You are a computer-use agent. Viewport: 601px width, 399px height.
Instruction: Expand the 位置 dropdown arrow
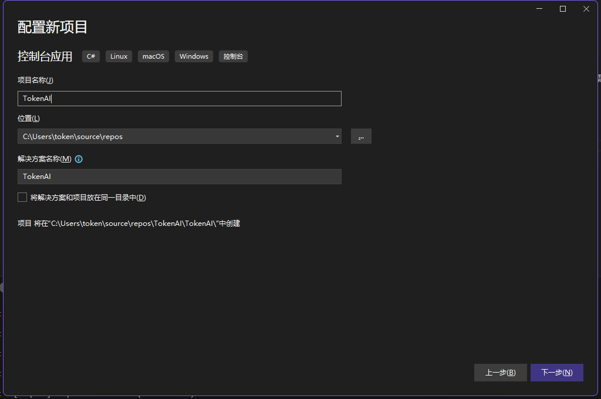[337, 136]
